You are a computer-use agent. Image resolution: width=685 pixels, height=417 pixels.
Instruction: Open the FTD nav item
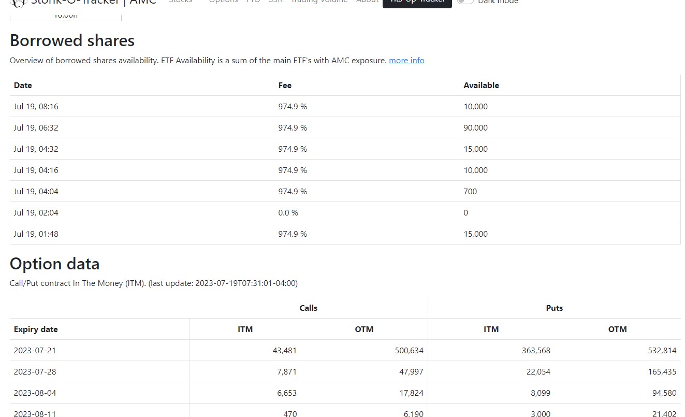click(x=253, y=2)
